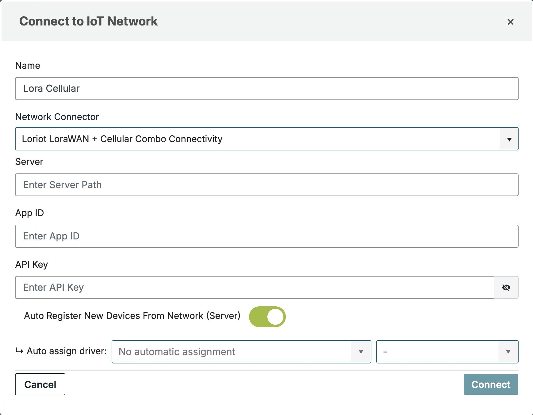
Task: Click the Auto Register New Devices label text
Action: [x=132, y=316]
